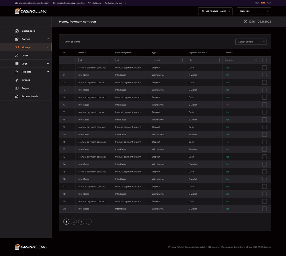Image resolution: width=286 pixels, height=256 pixels.
Task: Open the Privacy Policy footer link
Action: point(175,247)
